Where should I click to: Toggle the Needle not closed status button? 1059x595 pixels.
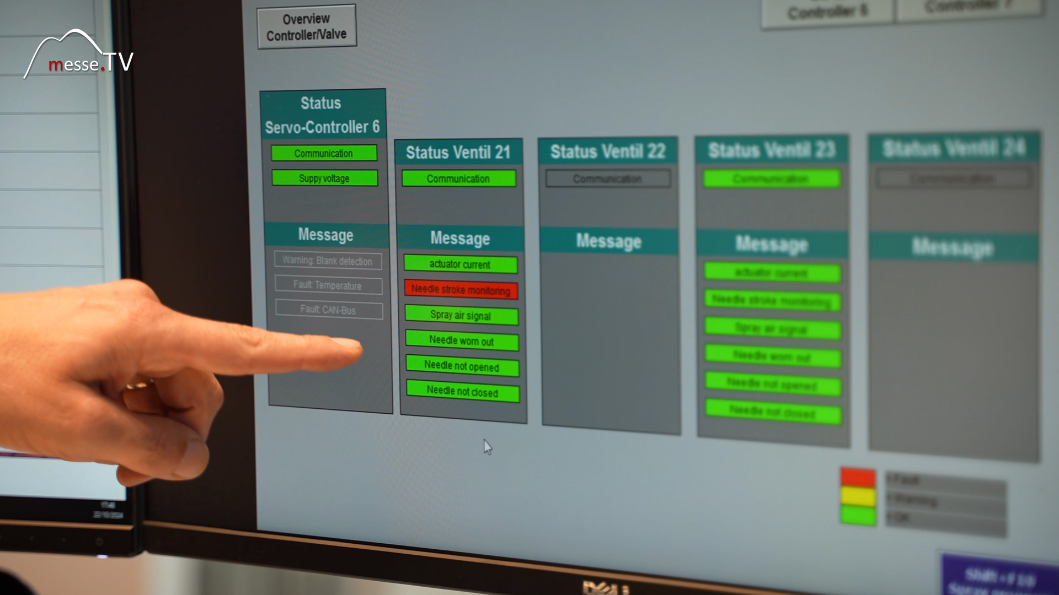pos(461,392)
